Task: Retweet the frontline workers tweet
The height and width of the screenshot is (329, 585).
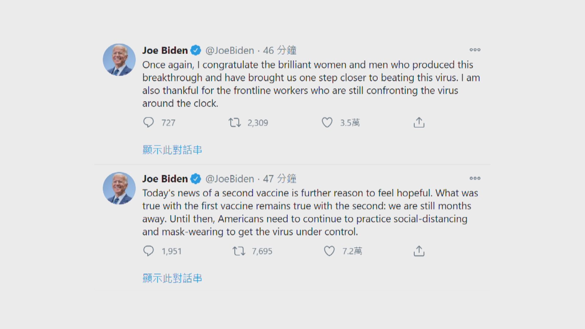Action: [235, 122]
